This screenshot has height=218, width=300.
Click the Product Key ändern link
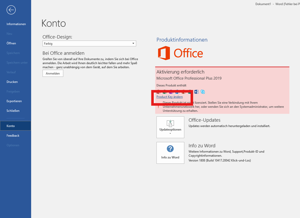[169, 97]
